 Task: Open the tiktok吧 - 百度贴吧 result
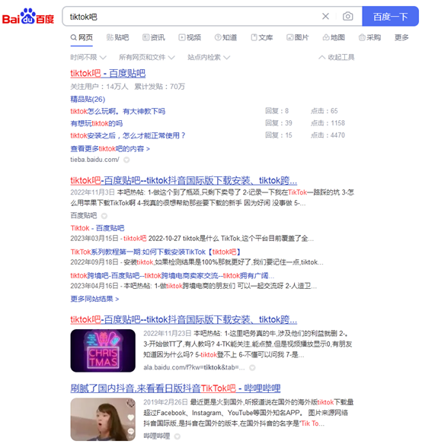[108, 73]
